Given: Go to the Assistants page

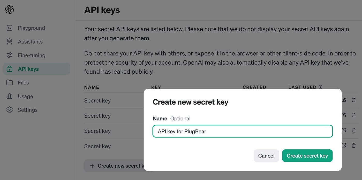Looking at the screenshot, I should [x=30, y=42].
